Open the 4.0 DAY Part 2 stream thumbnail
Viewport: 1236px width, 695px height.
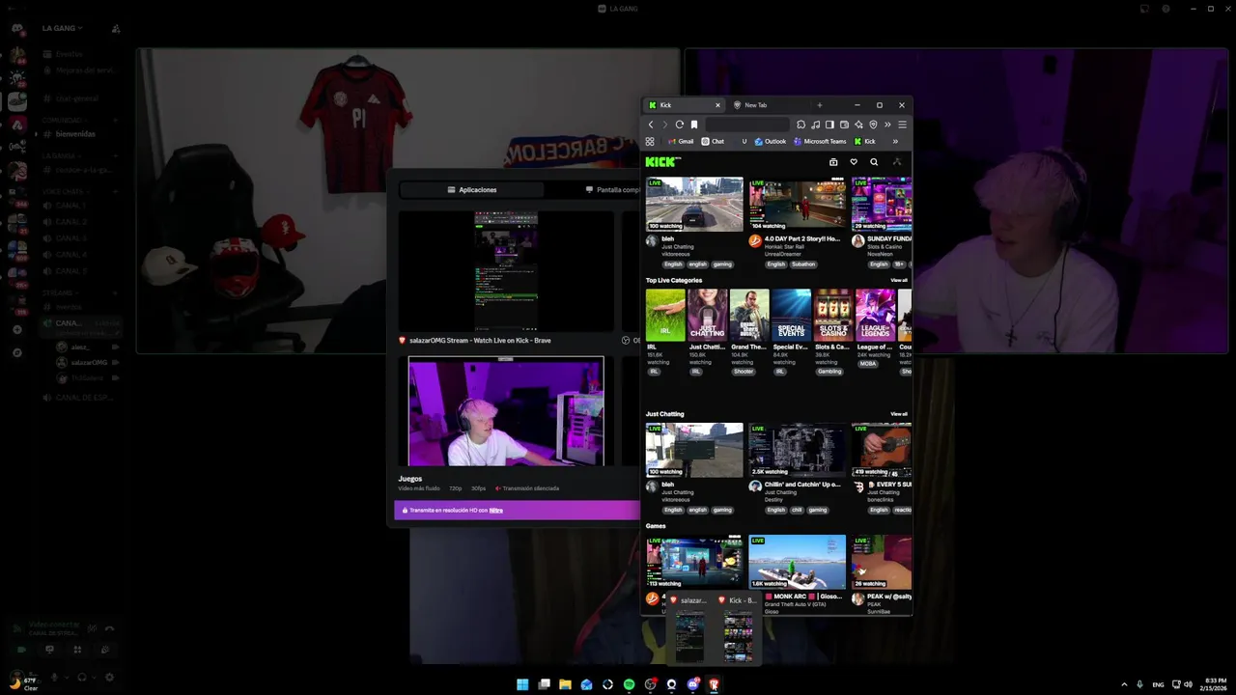(x=798, y=204)
